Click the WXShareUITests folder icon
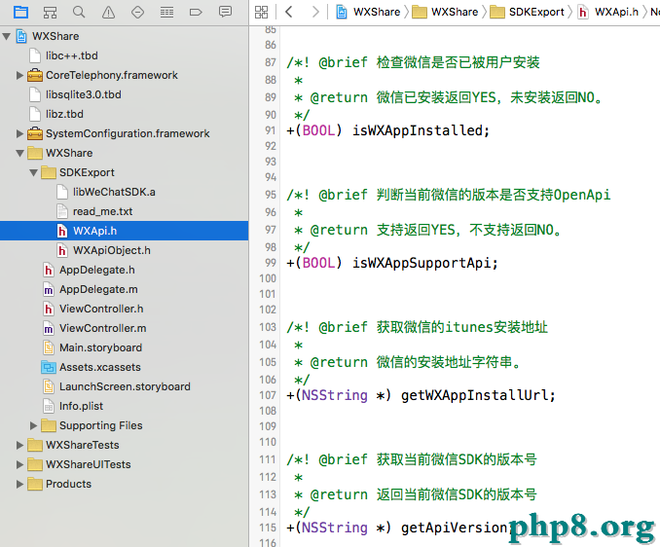Viewport: 660px width, 547px height. [x=35, y=464]
